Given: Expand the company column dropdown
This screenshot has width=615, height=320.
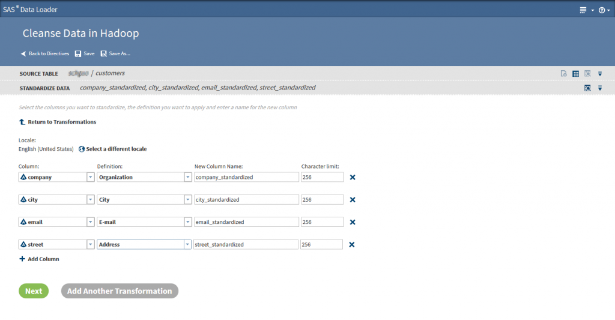Looking at the screenshot, I should pyautogui.click(x=90, y=177).
